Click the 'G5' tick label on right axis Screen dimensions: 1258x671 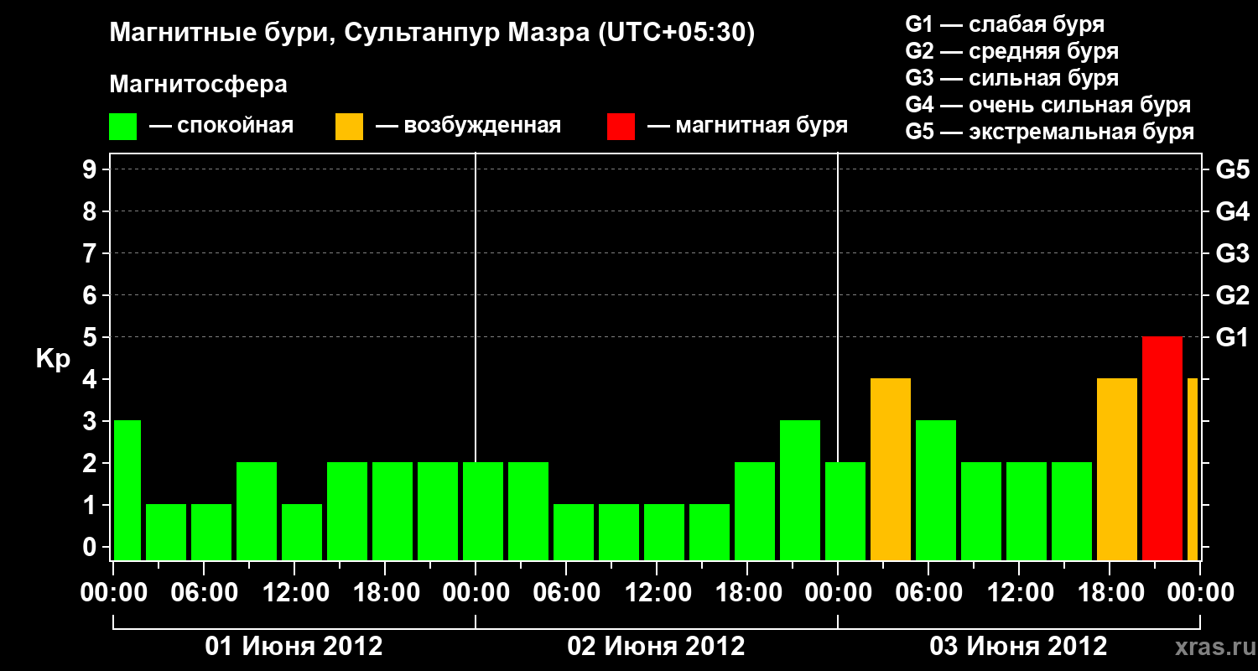1232,170
